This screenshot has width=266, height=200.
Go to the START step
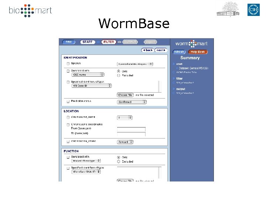[x=88, y=42]
